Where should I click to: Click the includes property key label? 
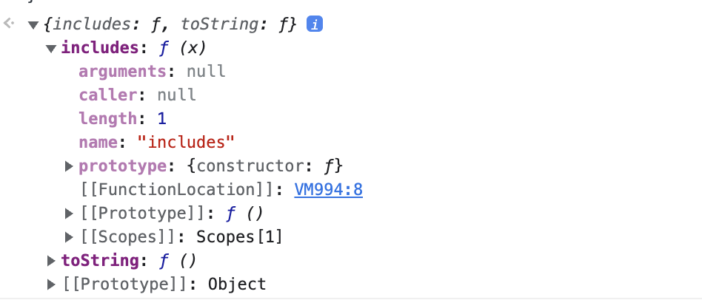coord(100,48)
